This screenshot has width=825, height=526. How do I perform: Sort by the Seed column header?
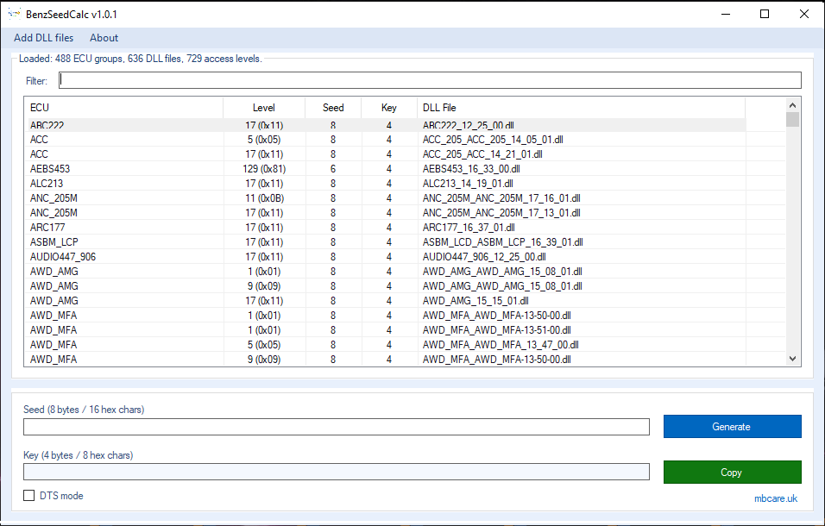click(333, 108)
